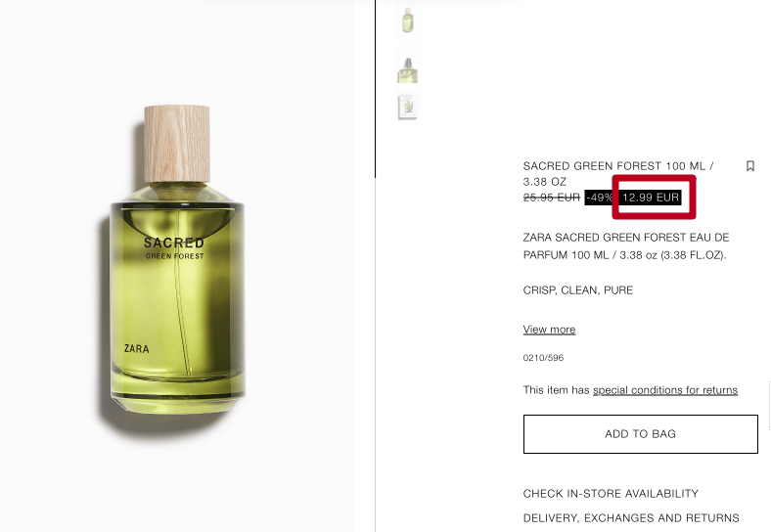Screen dimensions: 771x532
Task: Click the CRISP, CLEAN, PURE tagline
Action: 577,290
